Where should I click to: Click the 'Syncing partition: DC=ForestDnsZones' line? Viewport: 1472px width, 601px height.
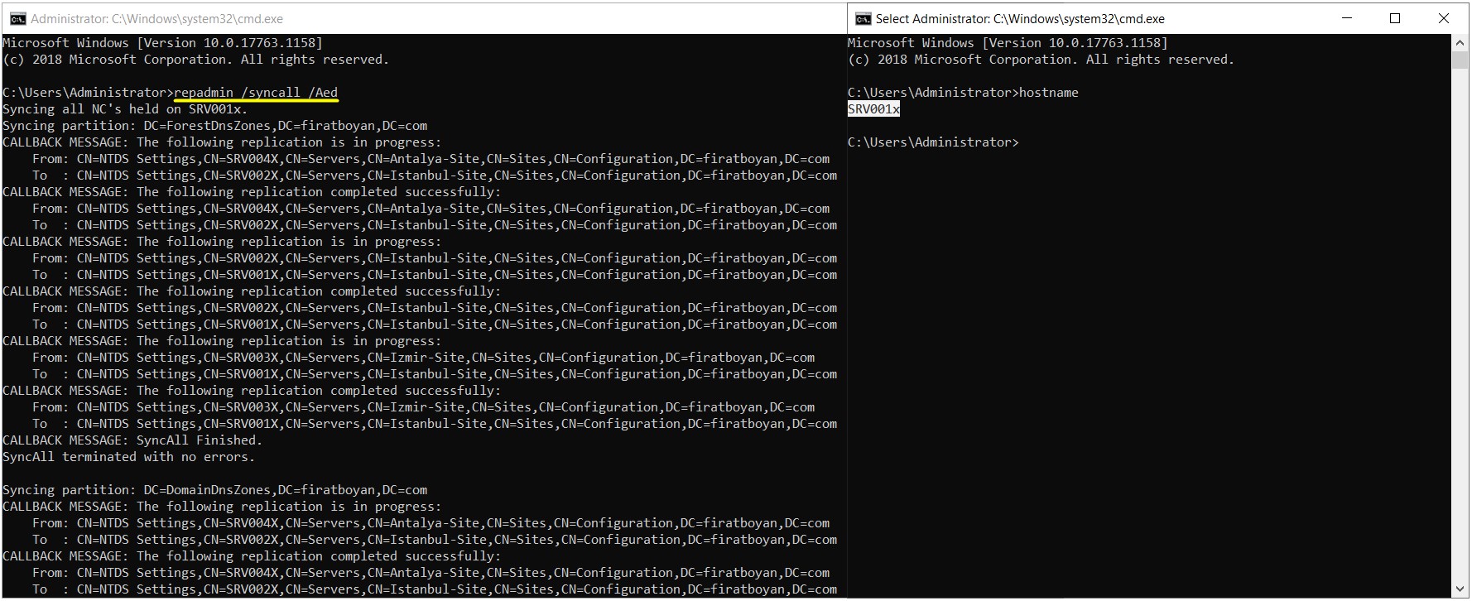pos(215,126)
